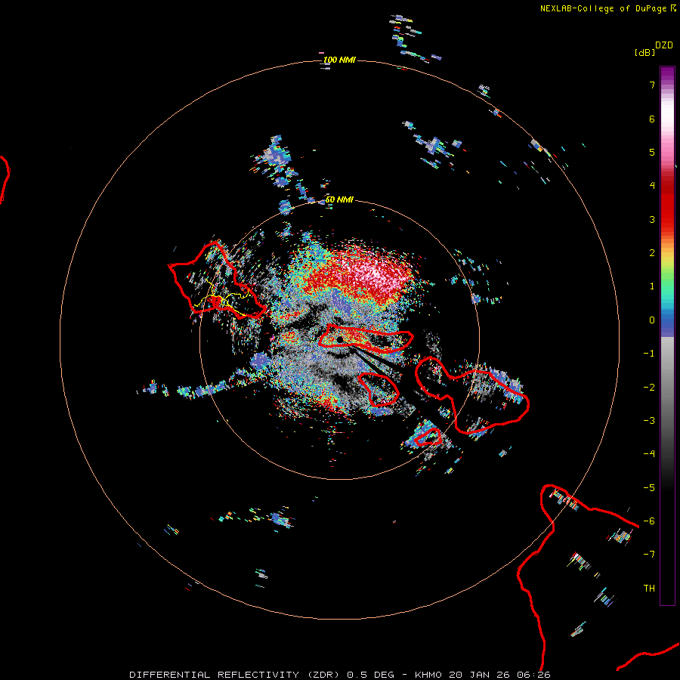Click the 3 value on the color scale
This screenshot has height=680, width=680.
(652, 219)
